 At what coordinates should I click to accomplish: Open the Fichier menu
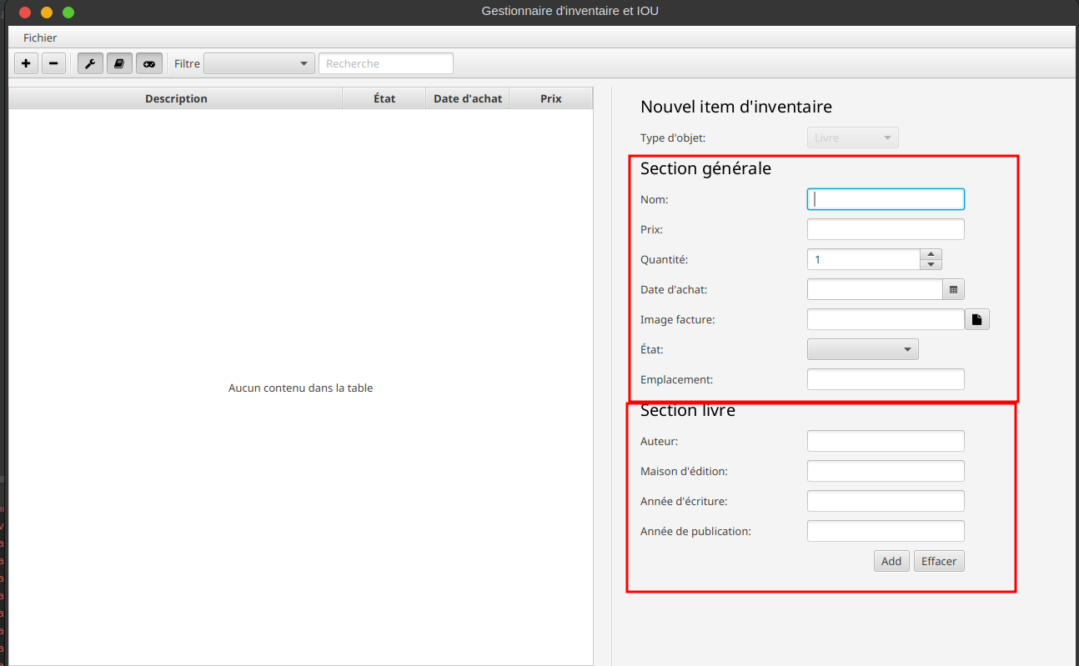(x=40, y=38)
